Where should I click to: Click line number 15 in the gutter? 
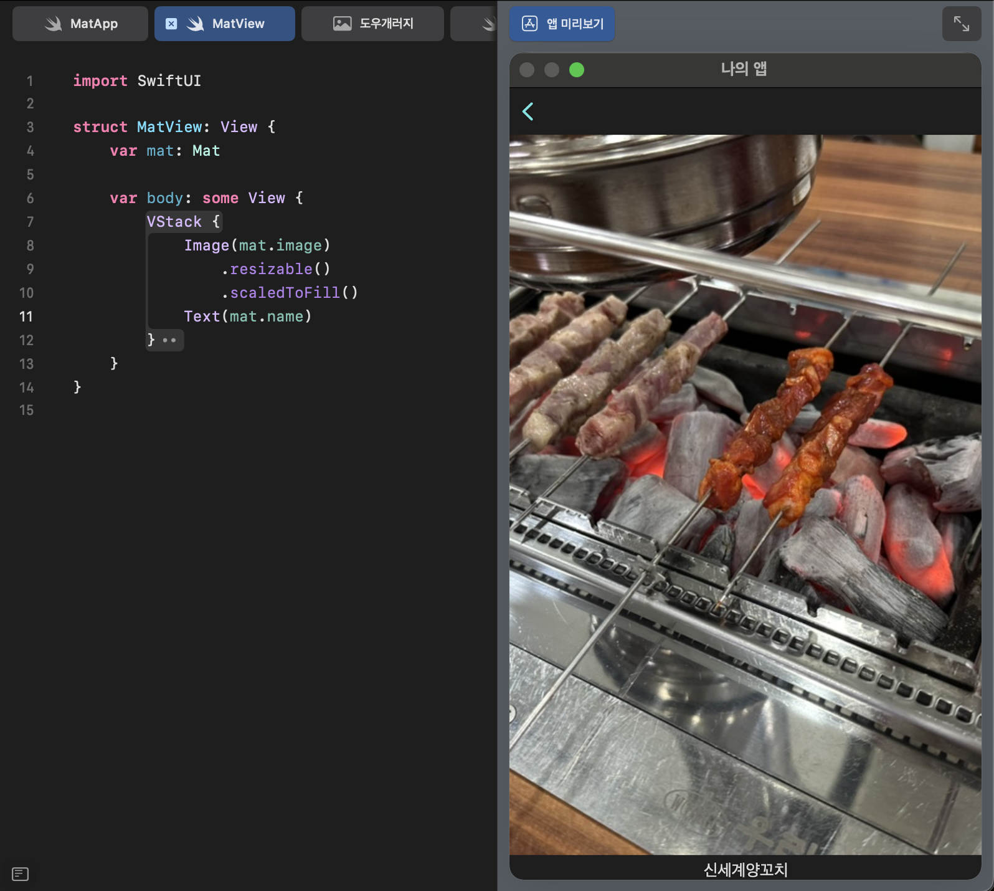click(26, 410)
